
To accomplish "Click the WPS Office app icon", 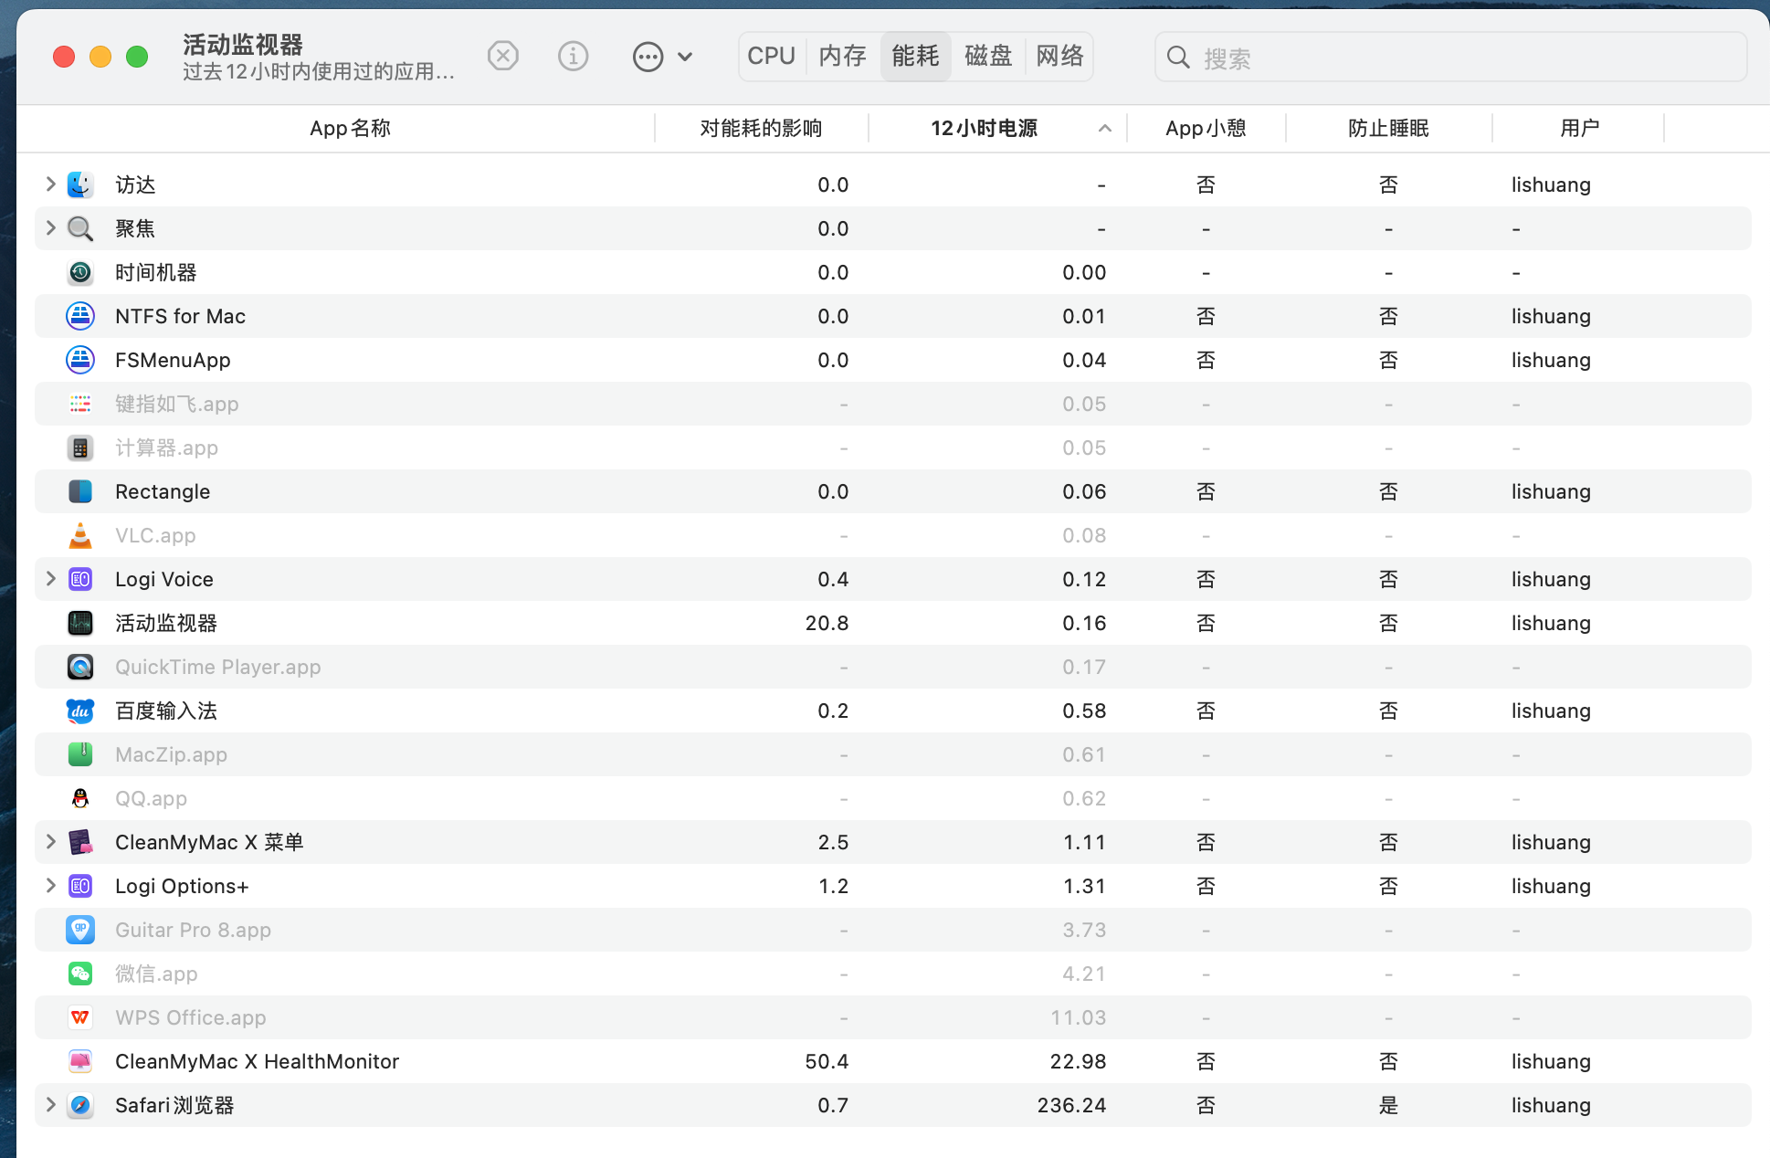I will point(80,1017).
